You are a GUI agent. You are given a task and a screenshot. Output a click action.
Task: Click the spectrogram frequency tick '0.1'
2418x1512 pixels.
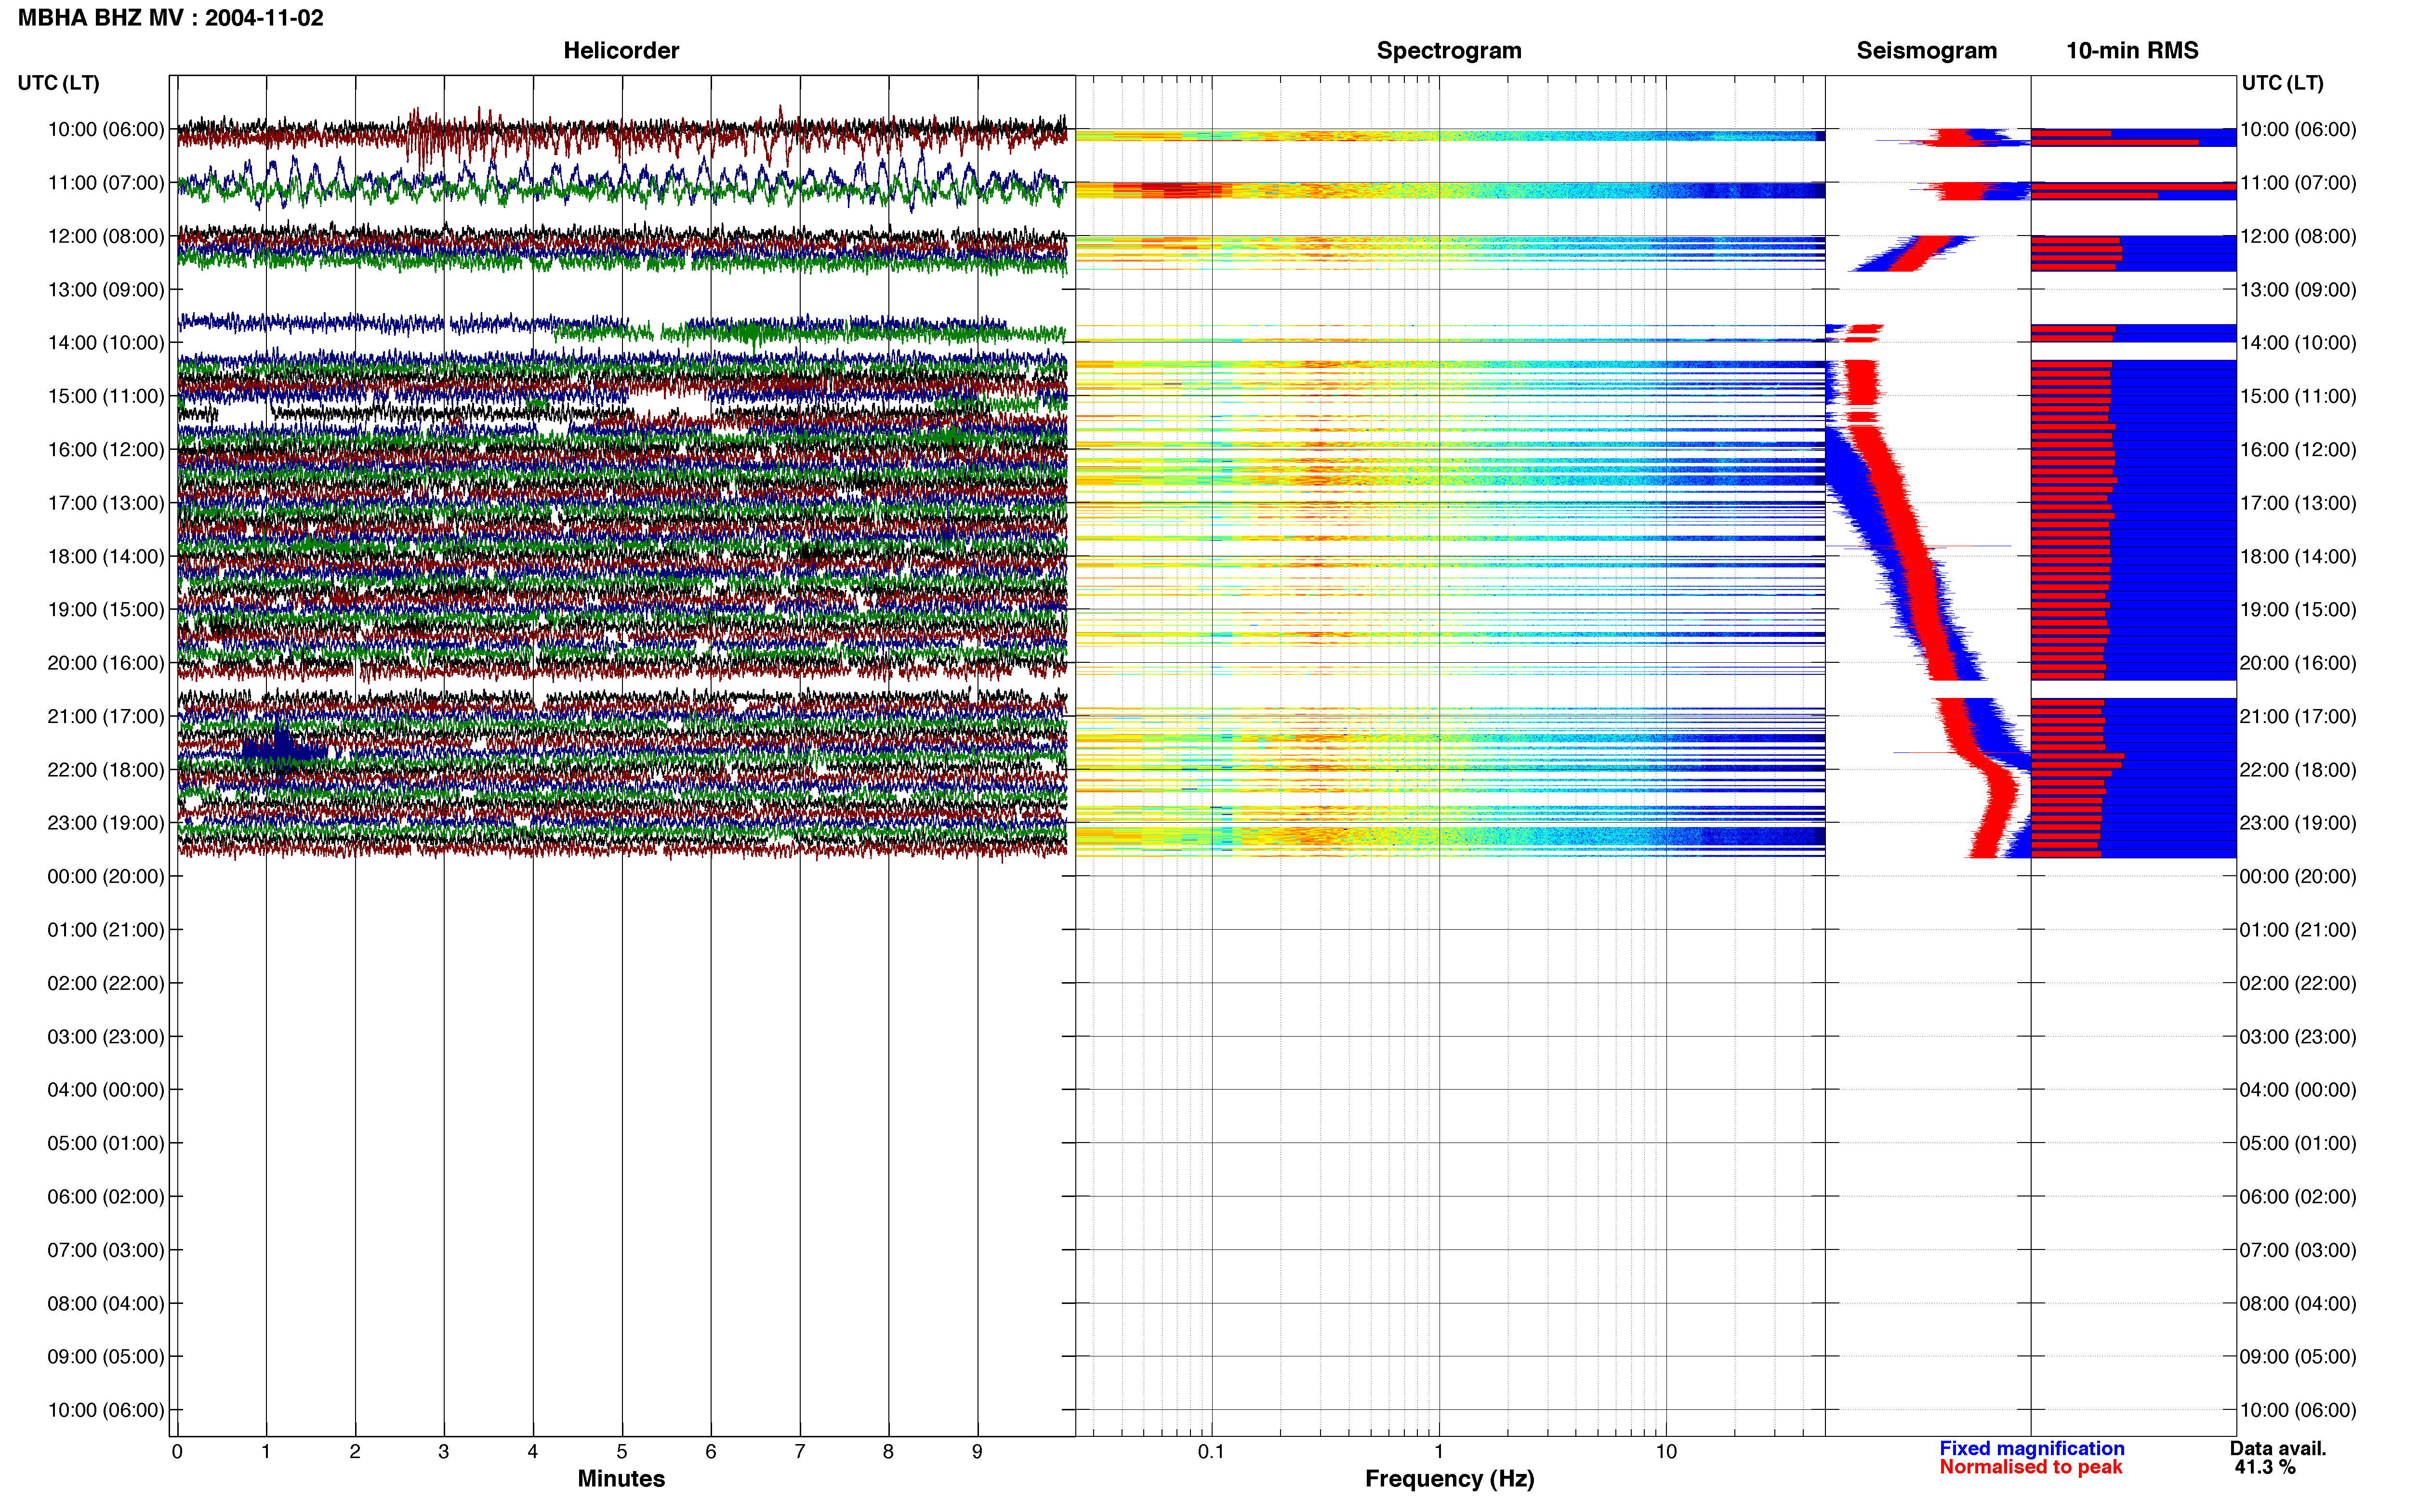pyautogui.click(x=1211, y=1452)
